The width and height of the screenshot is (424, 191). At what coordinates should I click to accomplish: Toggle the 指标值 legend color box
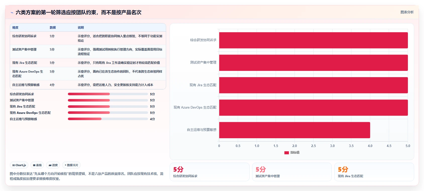tap(287, 153)
